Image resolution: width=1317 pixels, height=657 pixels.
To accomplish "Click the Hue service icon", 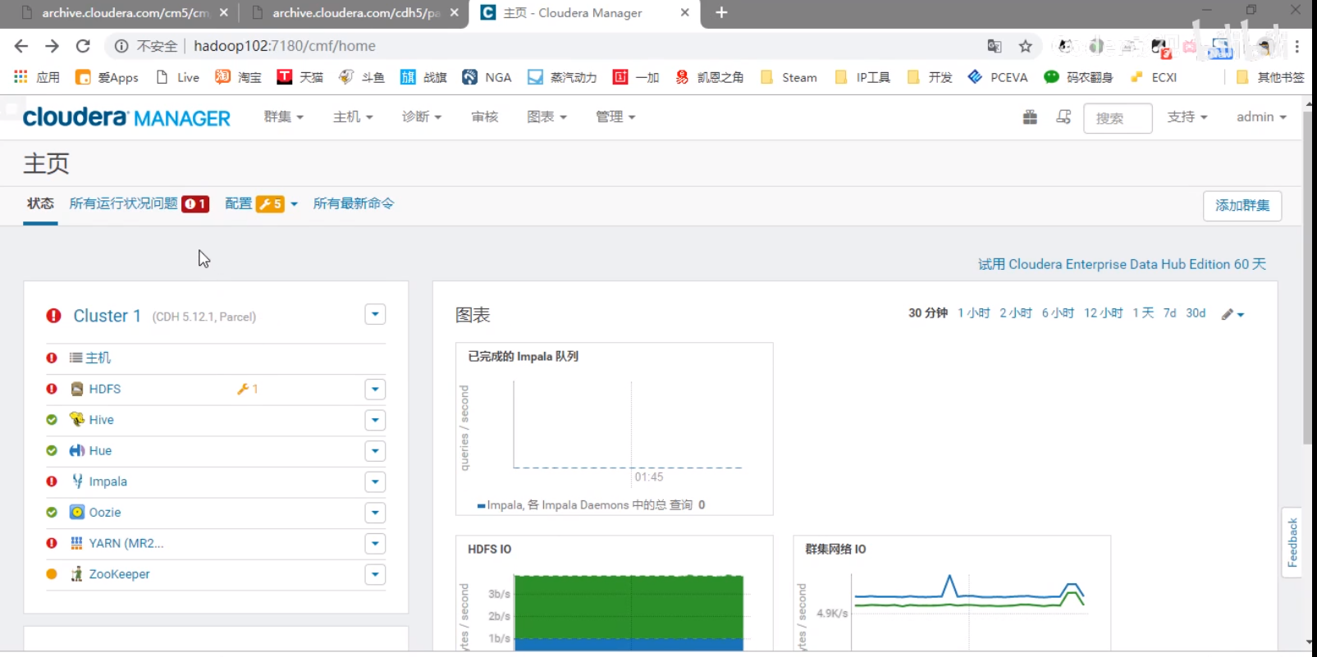I will (x=77, y=450).
